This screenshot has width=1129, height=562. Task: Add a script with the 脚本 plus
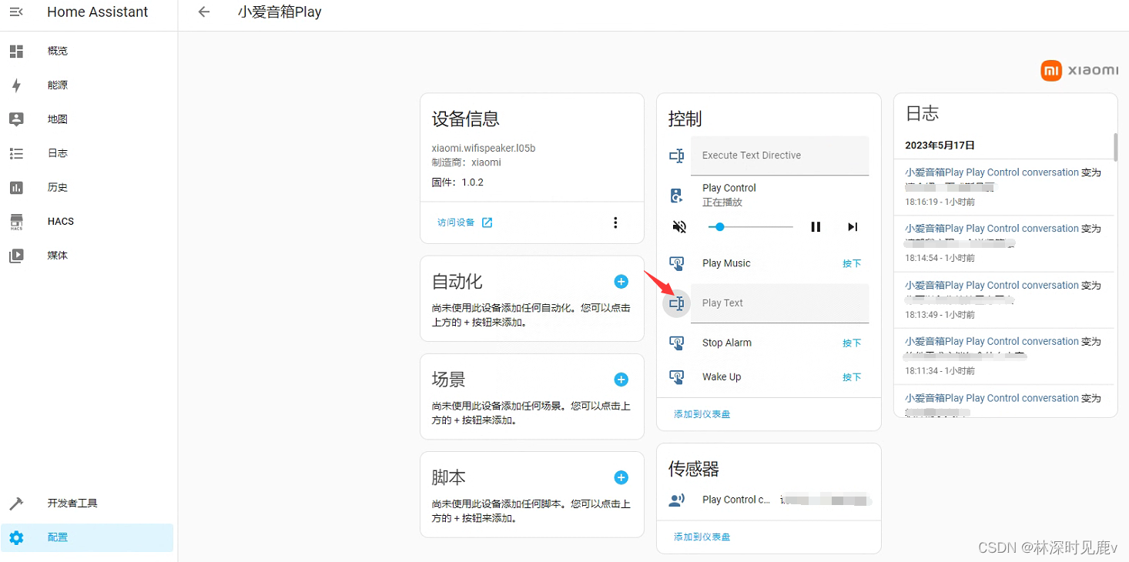pyautogui.click(x=621, y=477)
